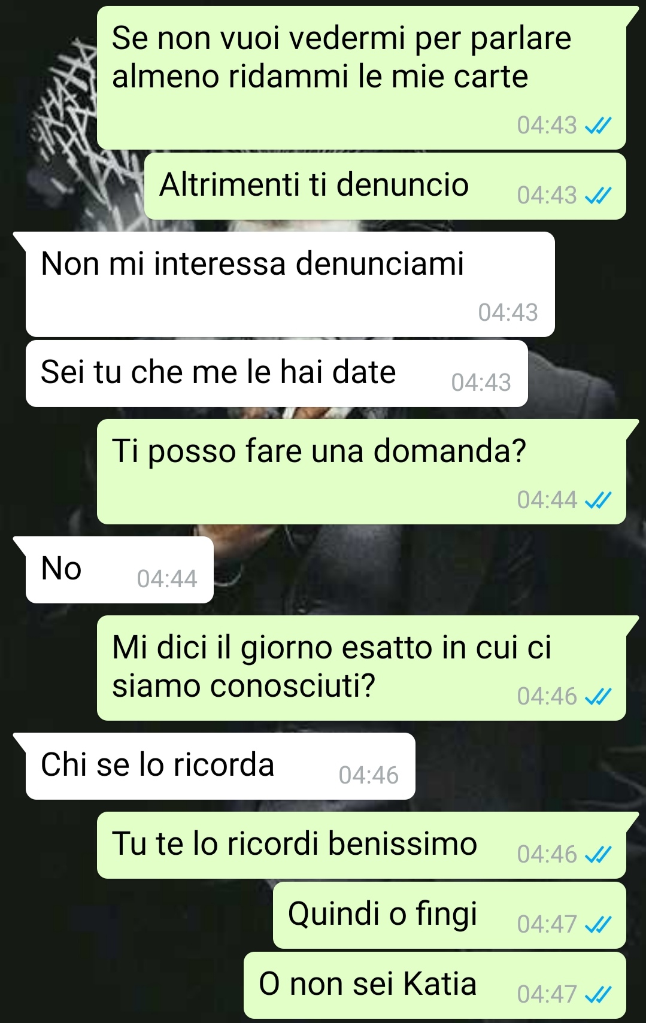Click double-check icon on 'Quindi o fingi'

(x=598, y=925)
